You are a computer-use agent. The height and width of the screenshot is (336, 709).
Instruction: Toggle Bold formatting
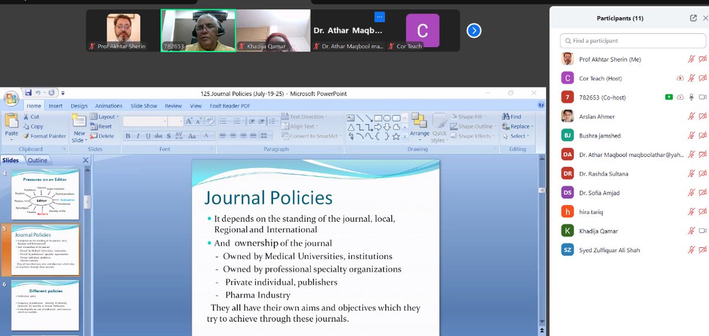pos(128,136)
